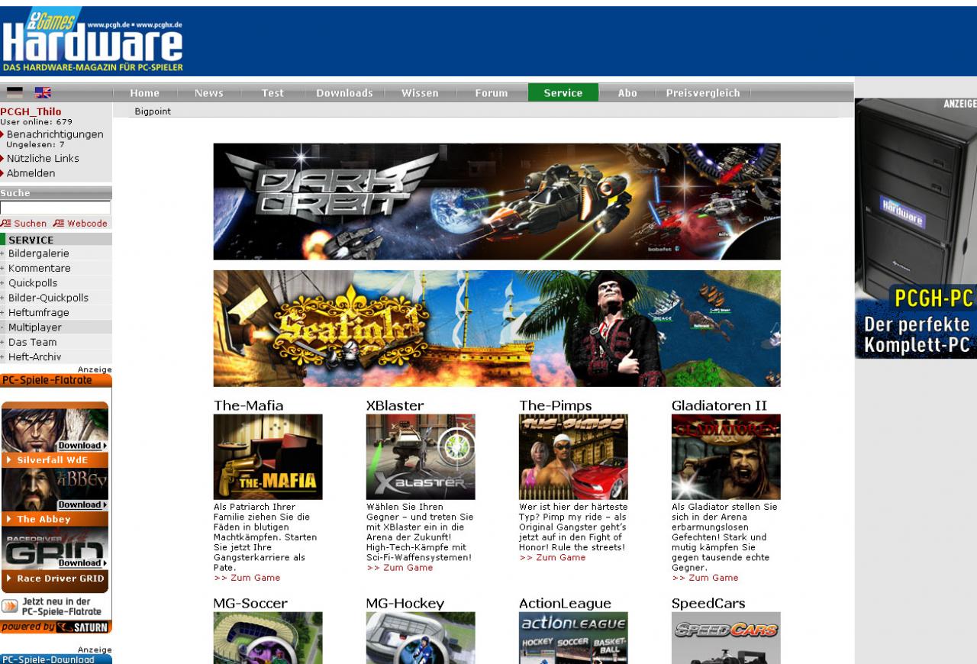Screen dimensions: 977x664
Task: Click the Gladiatoren II heading
Action: point(719,405)
